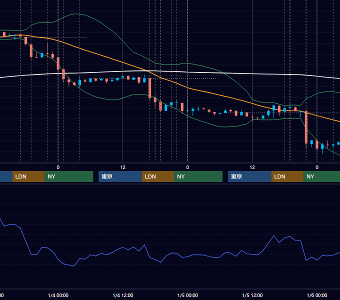Click the hour label 12 above 1/5 12:00
Image resolution: width=340 pixels, height=300 pixels.
[252, 167]
